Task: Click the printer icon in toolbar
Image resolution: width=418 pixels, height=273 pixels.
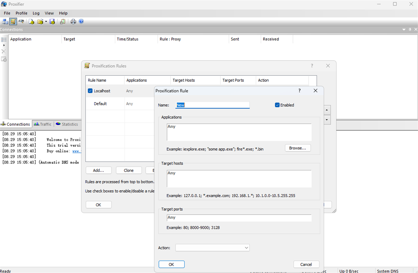Action: click(x=73, y=22)
